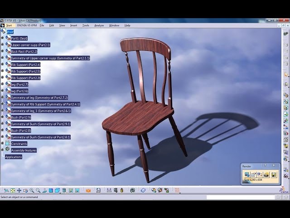This screenshot has height=218, width=290.
Task: Select Symmetry of leg (Symmetry of Part2.7.2)
Action: (x=39, y=98)
